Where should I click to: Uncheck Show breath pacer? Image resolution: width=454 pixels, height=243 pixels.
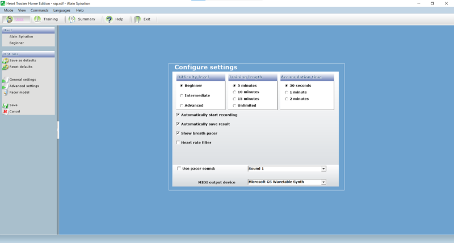(x=178, y=133)
